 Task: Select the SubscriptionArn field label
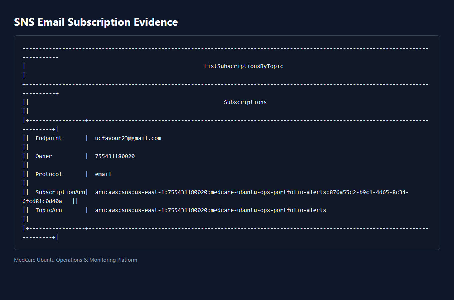tap(60, 192)
